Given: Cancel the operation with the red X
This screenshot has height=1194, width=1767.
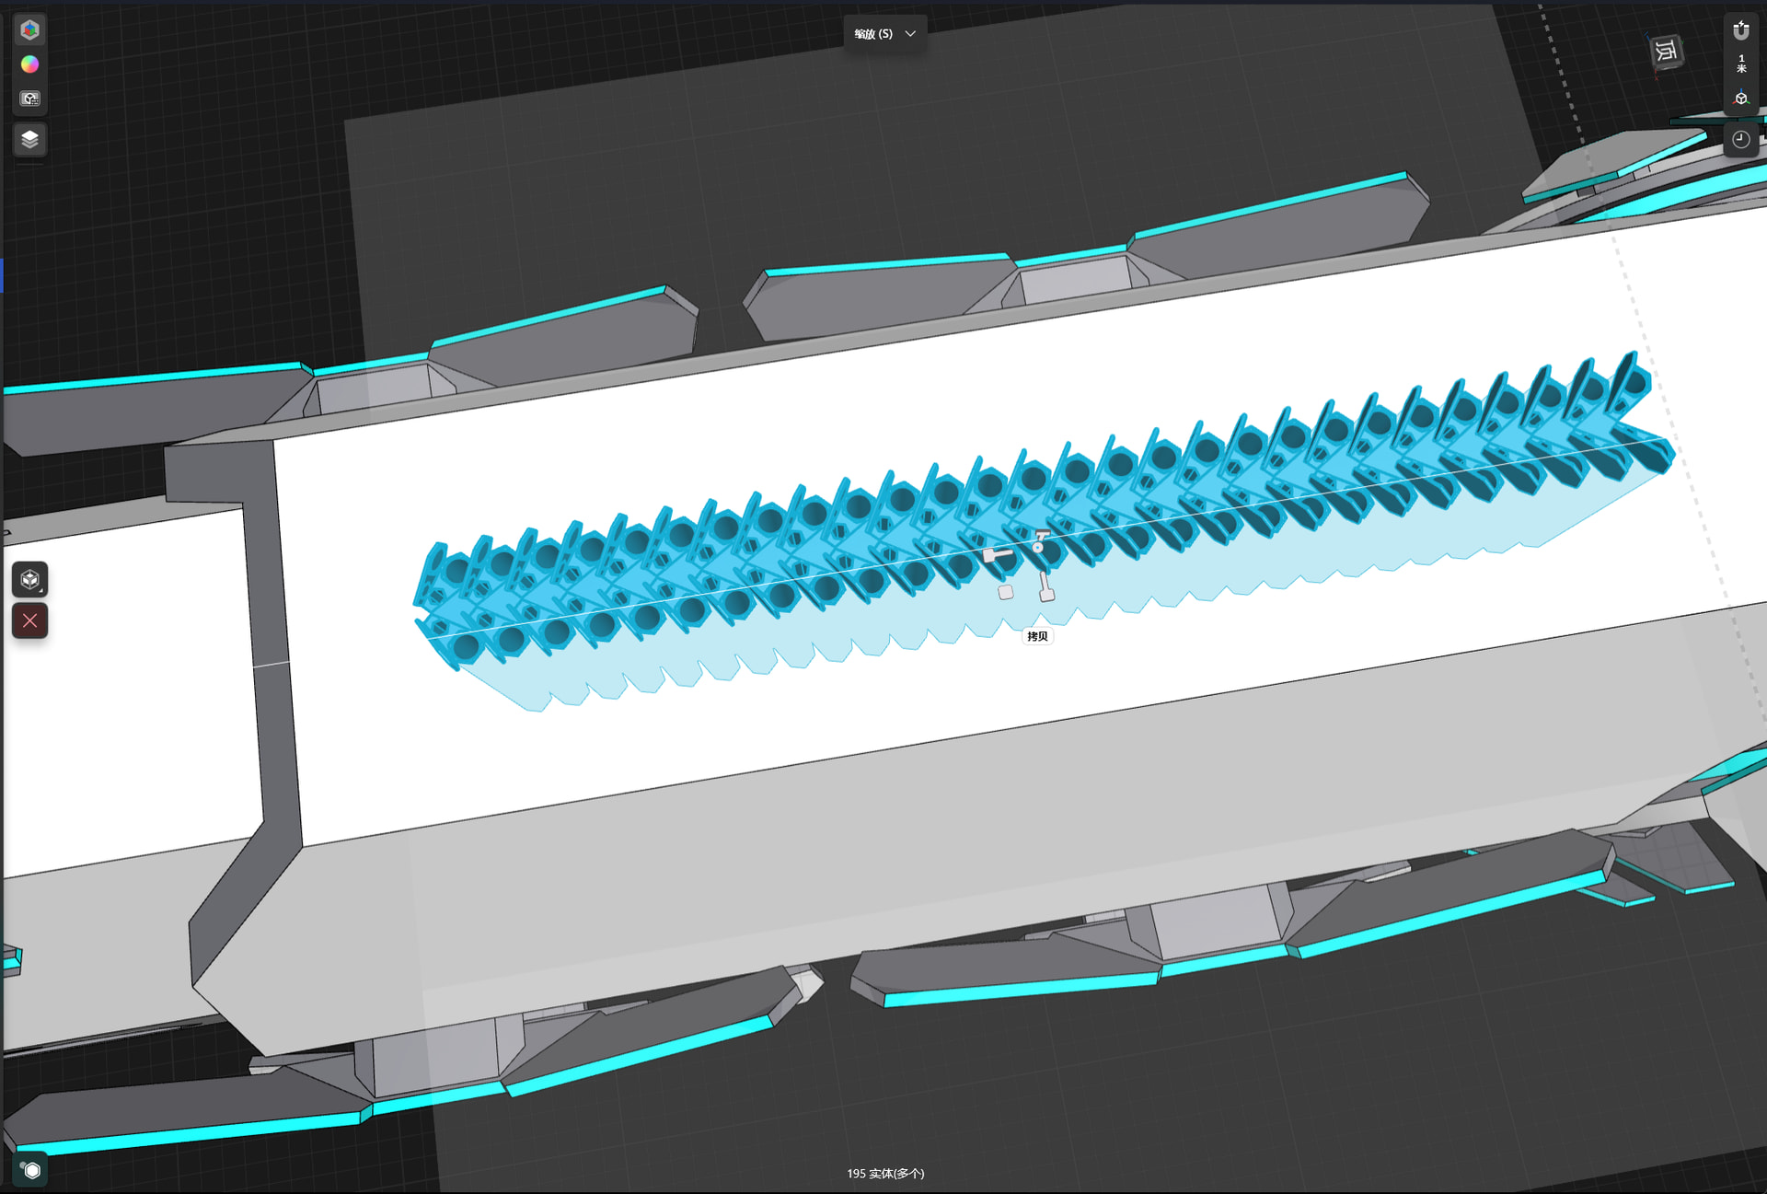Looking at the screenshot, I should pyautogui.click(x=29, y=620).
